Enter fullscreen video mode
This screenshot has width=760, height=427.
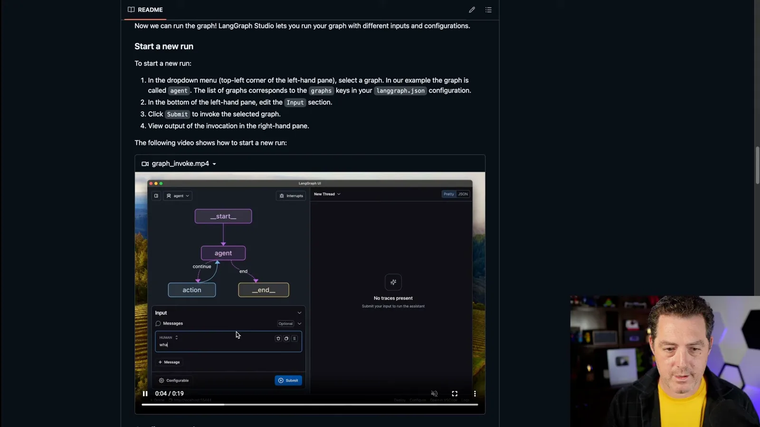point(455,393)
